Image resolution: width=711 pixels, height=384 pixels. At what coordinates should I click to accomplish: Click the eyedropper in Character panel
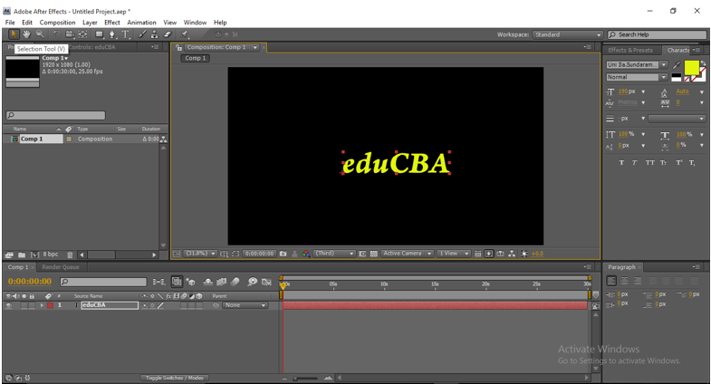pos(677,65)
